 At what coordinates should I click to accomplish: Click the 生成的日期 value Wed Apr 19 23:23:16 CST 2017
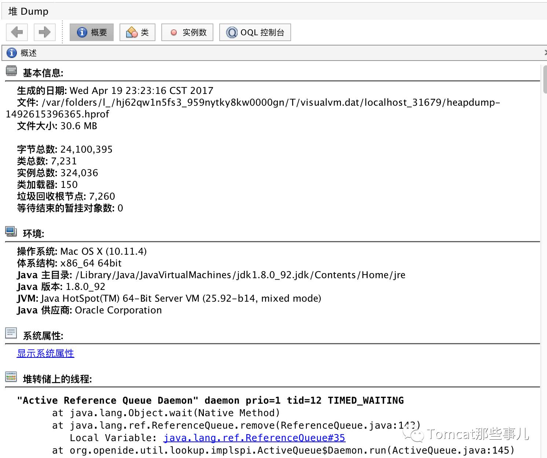pyautogui.click(x=142, y=91)
